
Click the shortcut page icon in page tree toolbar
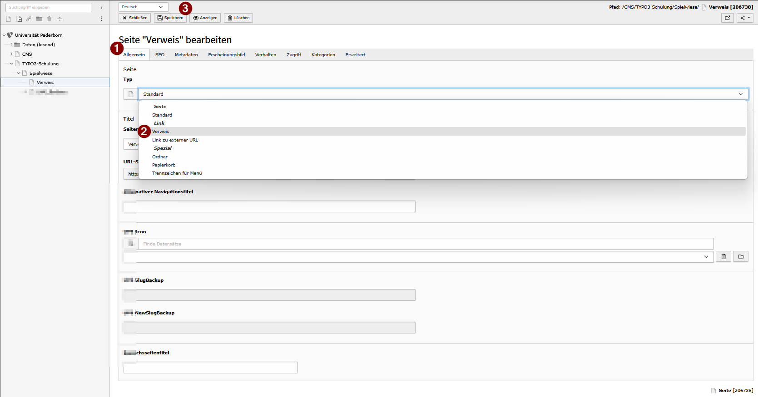tap(19, 19)
